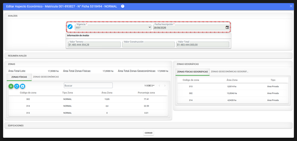Sort by Código de zona in Zonas Físicas table
297x141 pixels.
28,93
